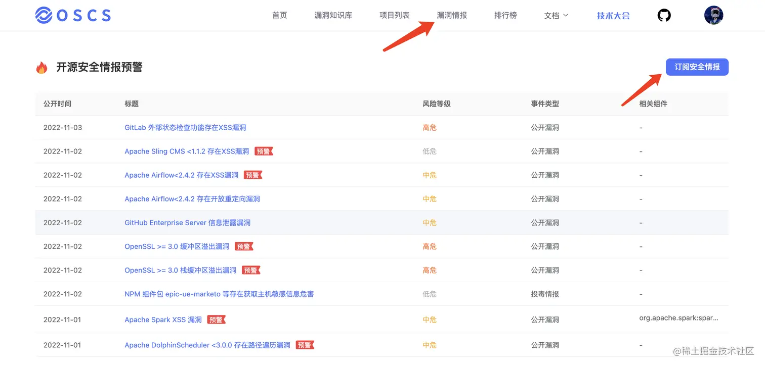The image size is (765, 367).
Task: Open GitLab 外部状态检查功能存在XSS漏洞 link
Action: point(185,128)
